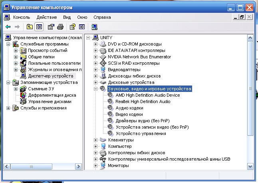The width and height of the screenshot is (258, 183).
Task: Click the SCSI и RAID контроллеры icon
Action: click(x=103, y=63)
